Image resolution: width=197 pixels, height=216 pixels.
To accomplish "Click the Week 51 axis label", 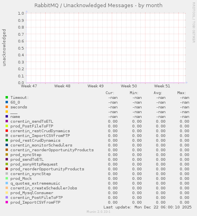I will pyautogui.click(x=162, y=86).
